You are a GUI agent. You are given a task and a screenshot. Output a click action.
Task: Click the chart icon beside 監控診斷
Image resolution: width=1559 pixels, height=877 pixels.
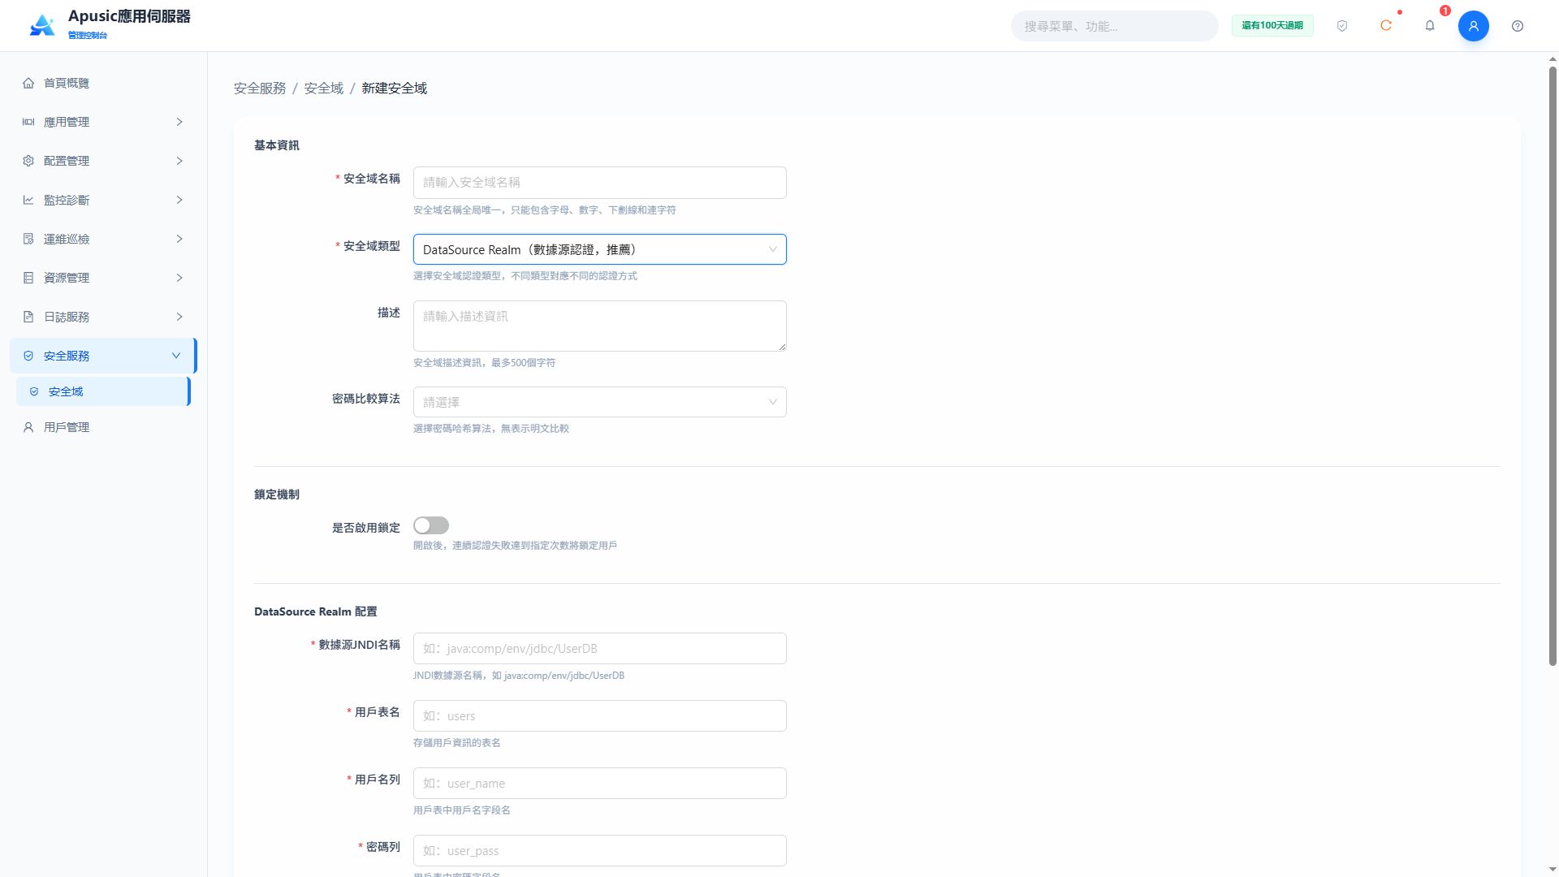point(28,200)
